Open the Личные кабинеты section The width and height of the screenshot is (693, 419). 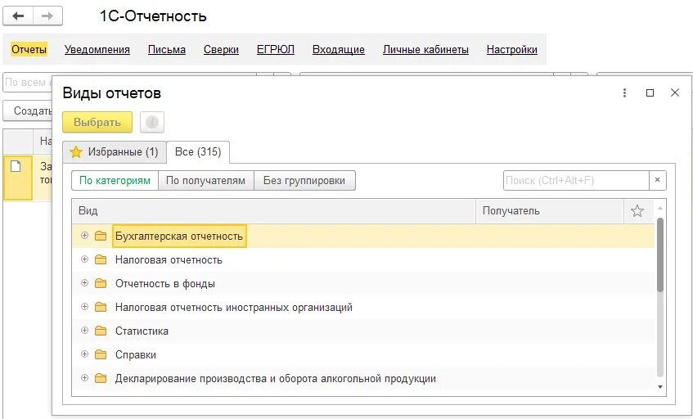coord(425,49)
